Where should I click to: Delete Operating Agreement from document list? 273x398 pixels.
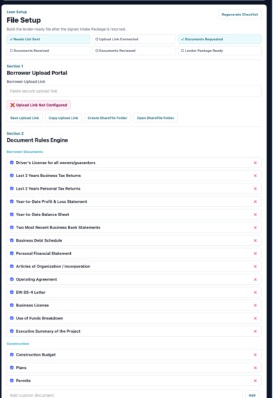point(255,279)
